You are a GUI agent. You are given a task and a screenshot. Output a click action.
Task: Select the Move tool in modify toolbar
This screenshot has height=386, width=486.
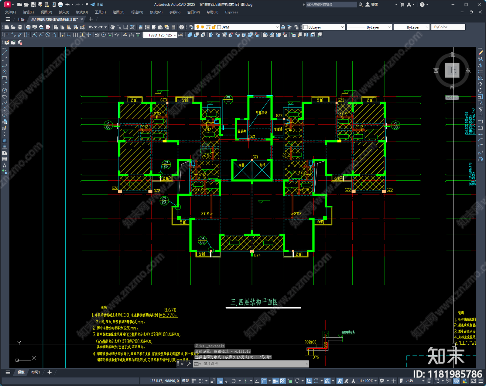coord(480,84)
